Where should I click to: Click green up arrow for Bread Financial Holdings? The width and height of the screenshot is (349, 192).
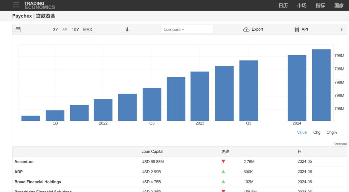tap(223, 182)
